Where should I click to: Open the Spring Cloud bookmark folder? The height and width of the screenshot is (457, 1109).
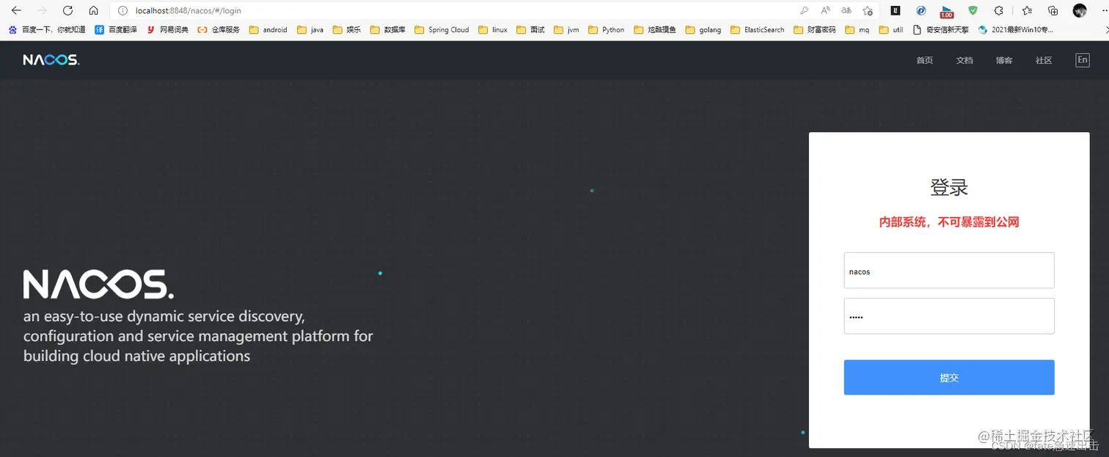click(442, 30)
